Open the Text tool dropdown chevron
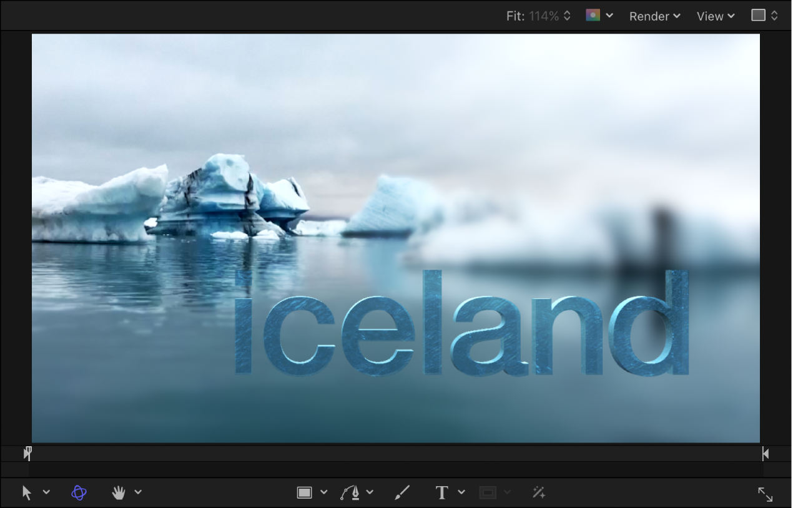The width and height of the screenshot is (793, 508). (x=461, y=492)
